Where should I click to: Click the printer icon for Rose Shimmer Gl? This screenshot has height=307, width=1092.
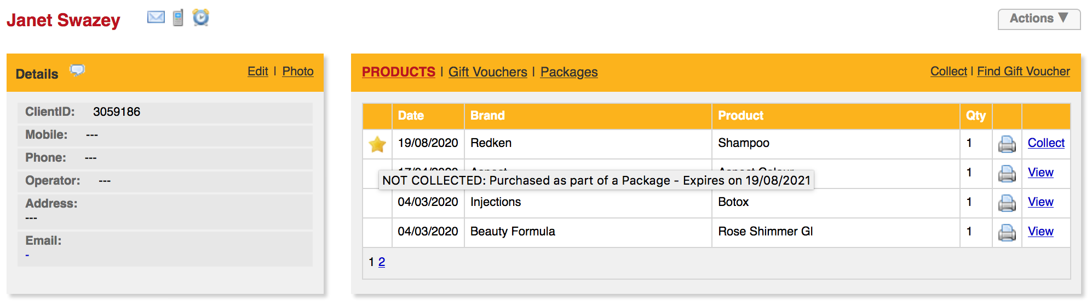point(1007,232)
